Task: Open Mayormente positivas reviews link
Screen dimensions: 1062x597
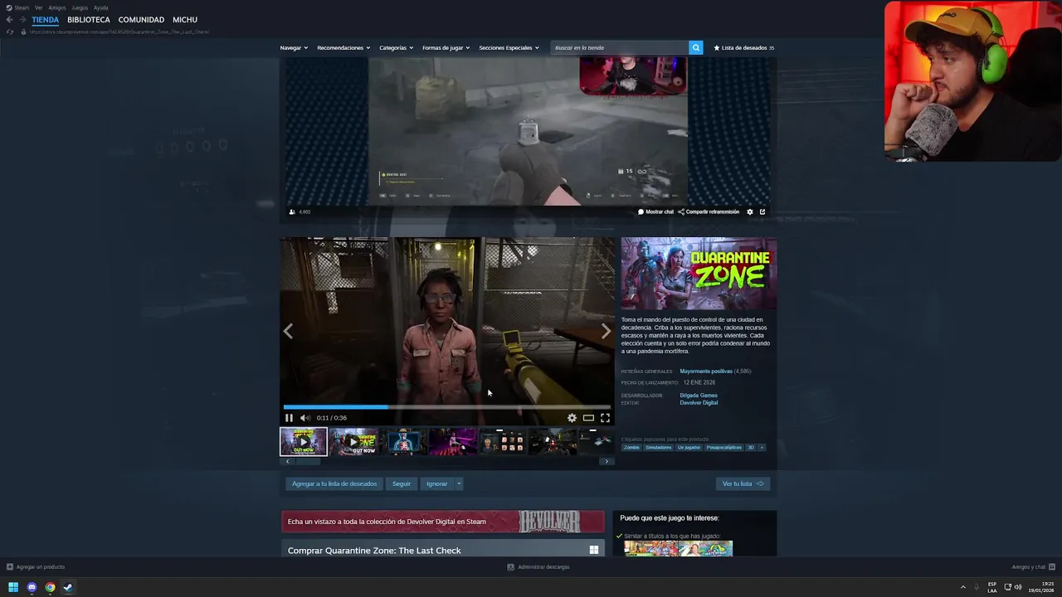Action: click(706, 371)
